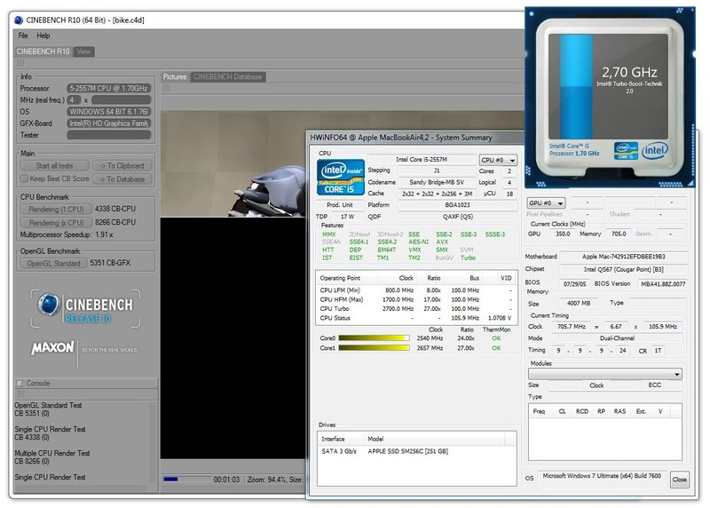Open the File menu
This screenshot has width=710, height=508.
tap(23, 36)
